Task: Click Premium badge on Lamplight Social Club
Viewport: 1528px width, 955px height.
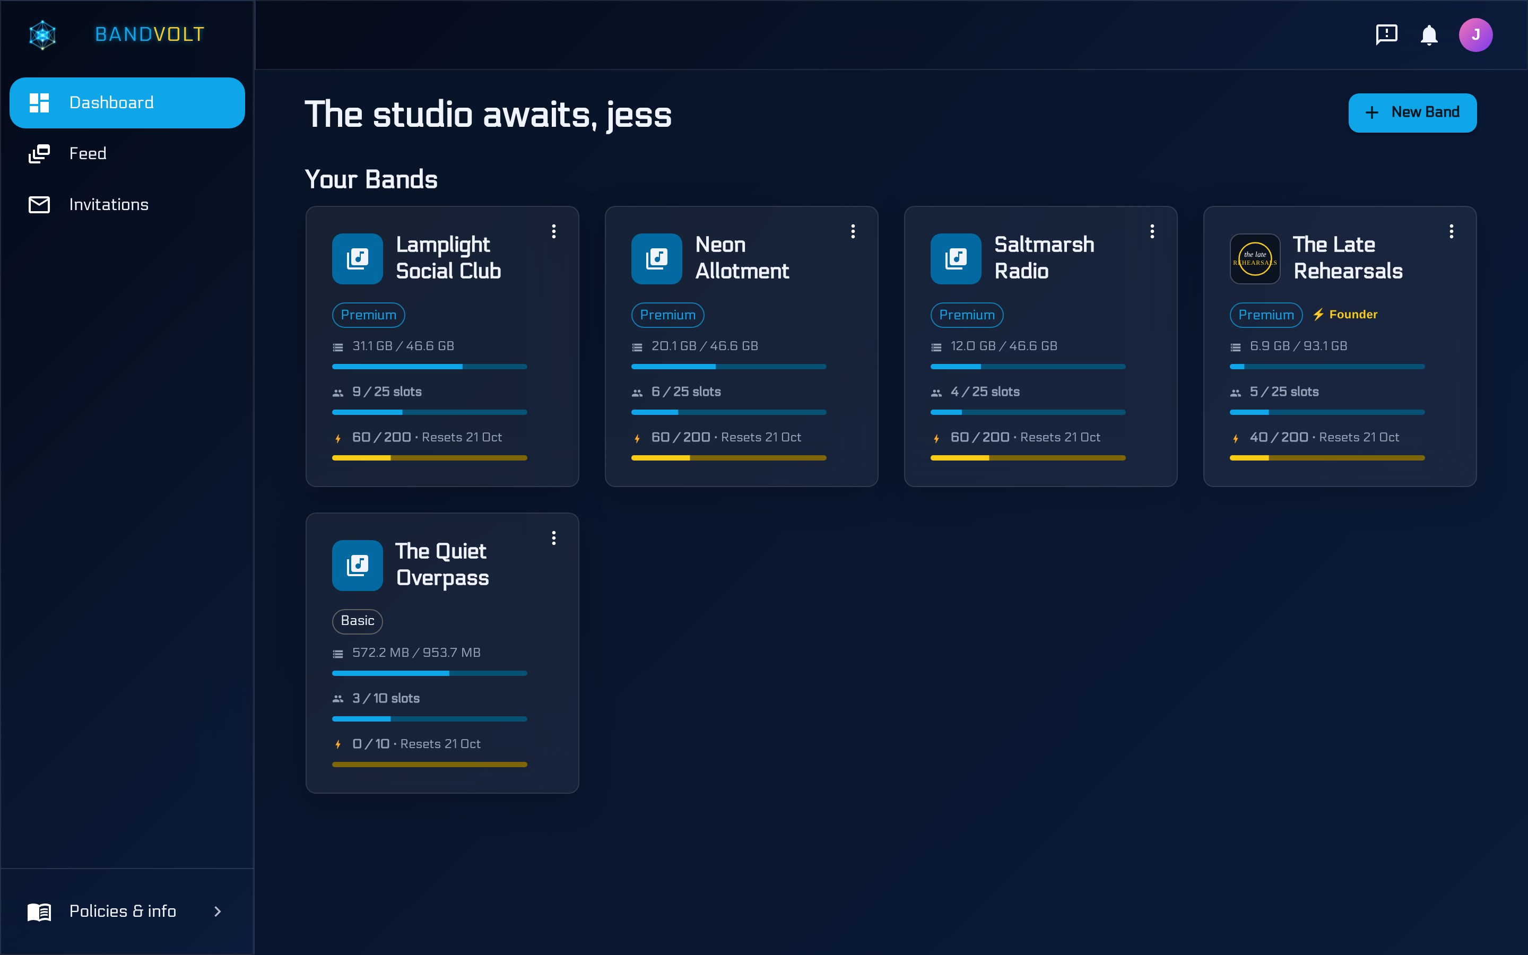Action: pos(368,315)
